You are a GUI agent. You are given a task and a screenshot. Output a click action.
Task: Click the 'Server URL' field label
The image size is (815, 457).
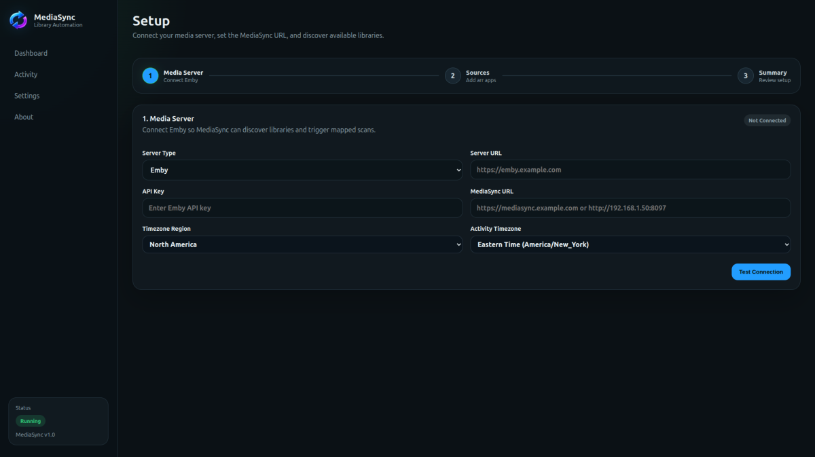[x=486, y=153]
